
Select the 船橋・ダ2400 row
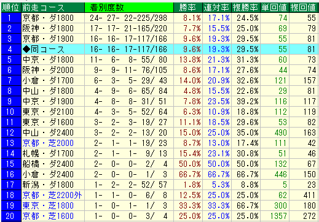tap(160, 164)
